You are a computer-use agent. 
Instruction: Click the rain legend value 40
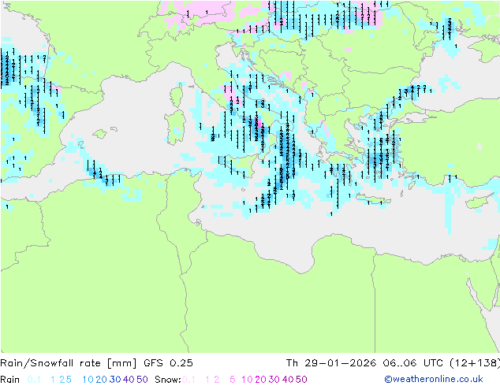tap(129, 380)
